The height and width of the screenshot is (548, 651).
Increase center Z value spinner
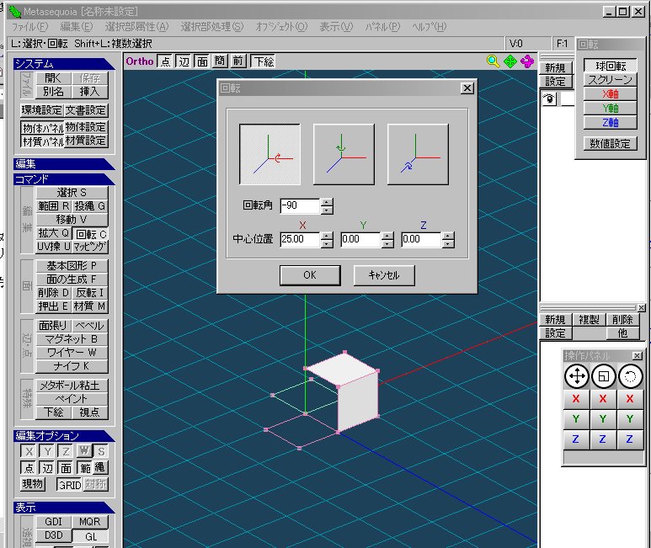[x=448, y=236]
